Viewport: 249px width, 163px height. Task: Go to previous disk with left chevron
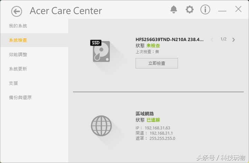[212, 39]
